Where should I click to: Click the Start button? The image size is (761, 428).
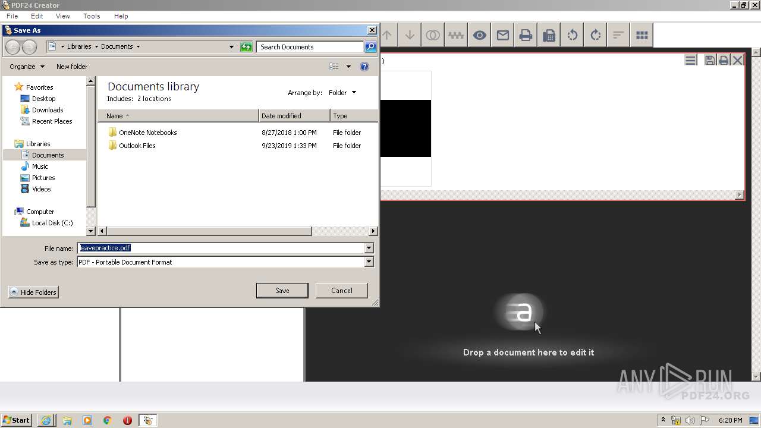coord(17,420)
